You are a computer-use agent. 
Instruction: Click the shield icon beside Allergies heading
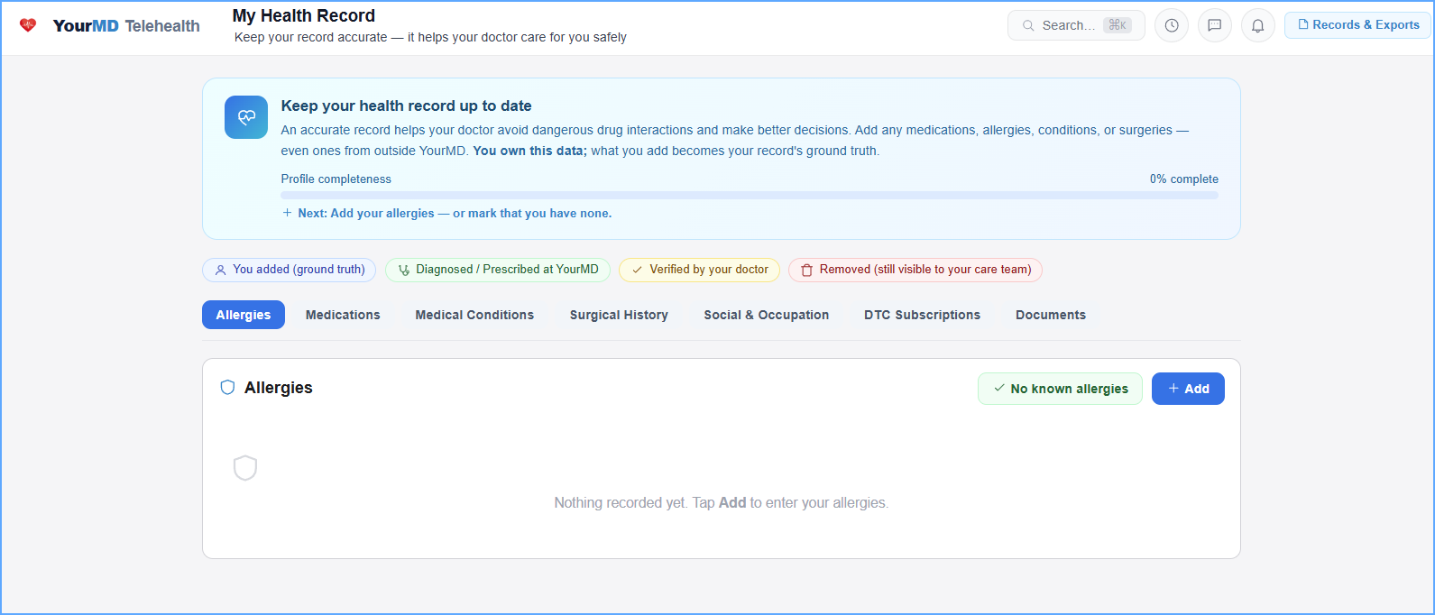(x=228, y=388)
